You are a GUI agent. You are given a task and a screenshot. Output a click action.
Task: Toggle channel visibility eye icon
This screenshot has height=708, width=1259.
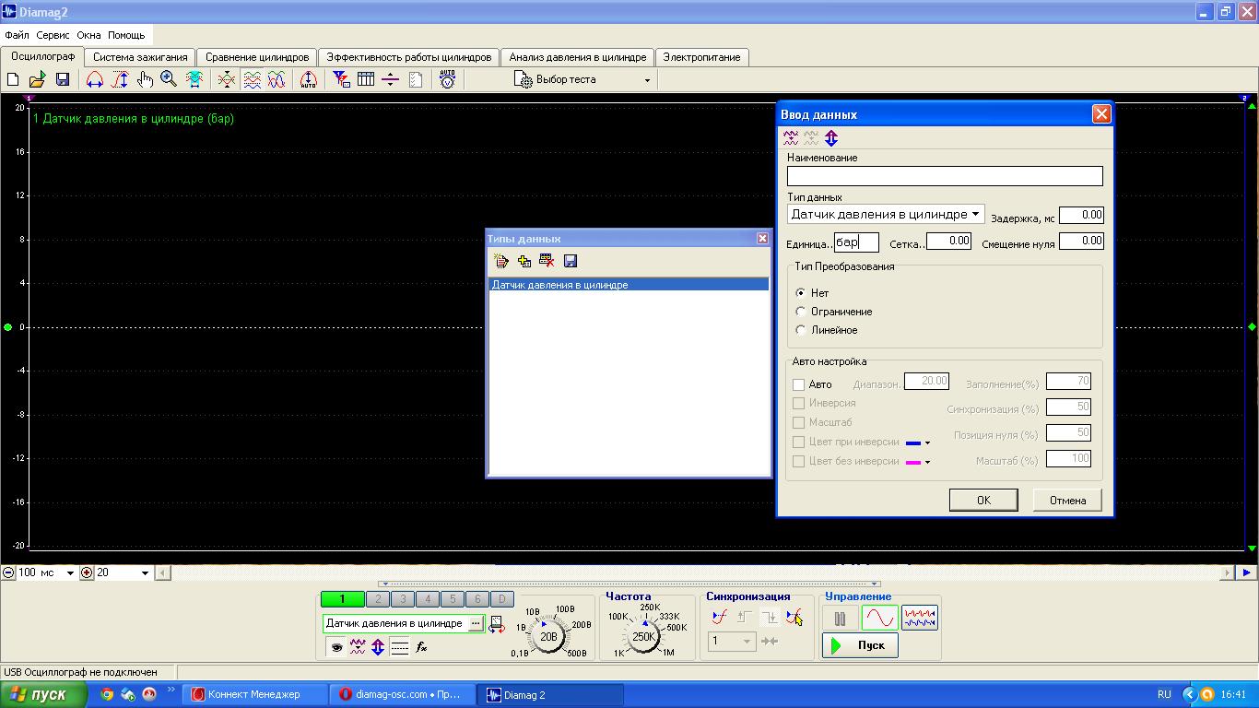coord(336,647)
